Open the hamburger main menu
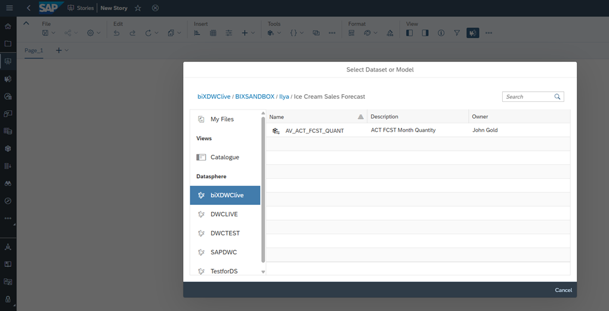The width and height of the screenshot is (609, 311). [x=10, y=8]
